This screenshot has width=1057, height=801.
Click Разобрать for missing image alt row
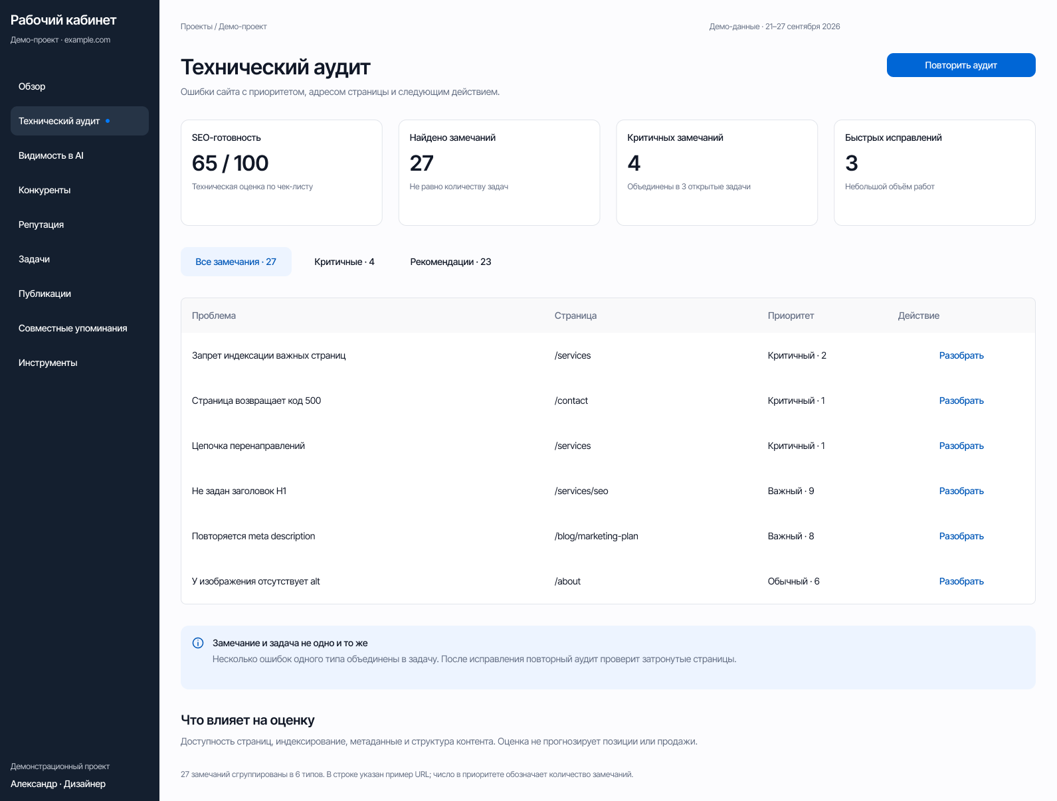point(961,581)
